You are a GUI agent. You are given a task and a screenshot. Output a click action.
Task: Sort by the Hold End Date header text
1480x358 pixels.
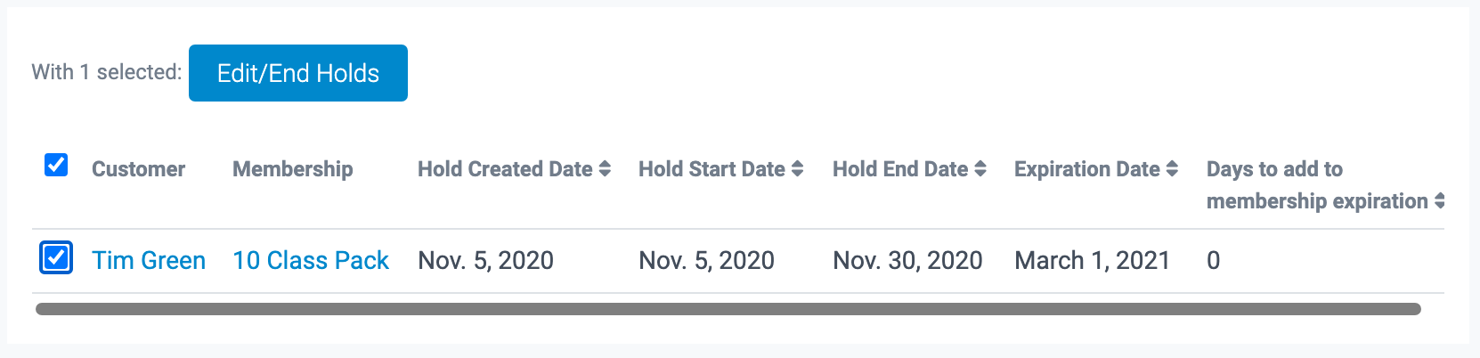[899, 169]
